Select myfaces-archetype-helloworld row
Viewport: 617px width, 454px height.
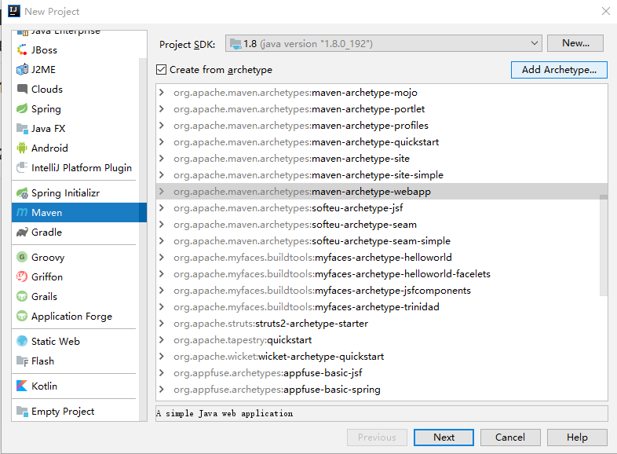point(382,258)
